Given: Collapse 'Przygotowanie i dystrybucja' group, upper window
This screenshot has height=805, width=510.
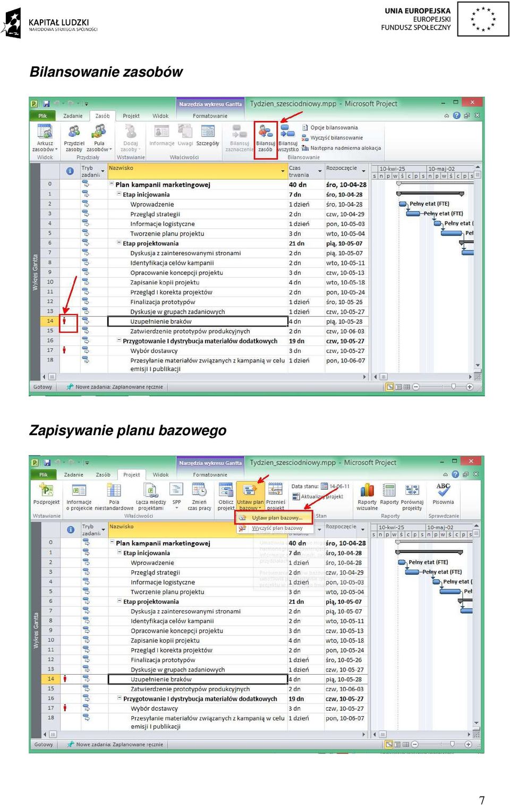Looking at the screenshot, I should 119,341.
